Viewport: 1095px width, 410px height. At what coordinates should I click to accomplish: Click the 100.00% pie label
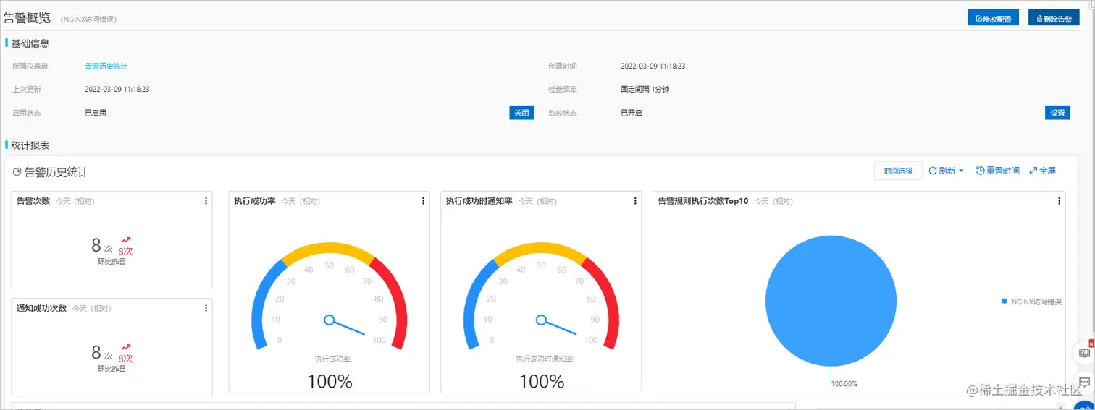(844, 384)
